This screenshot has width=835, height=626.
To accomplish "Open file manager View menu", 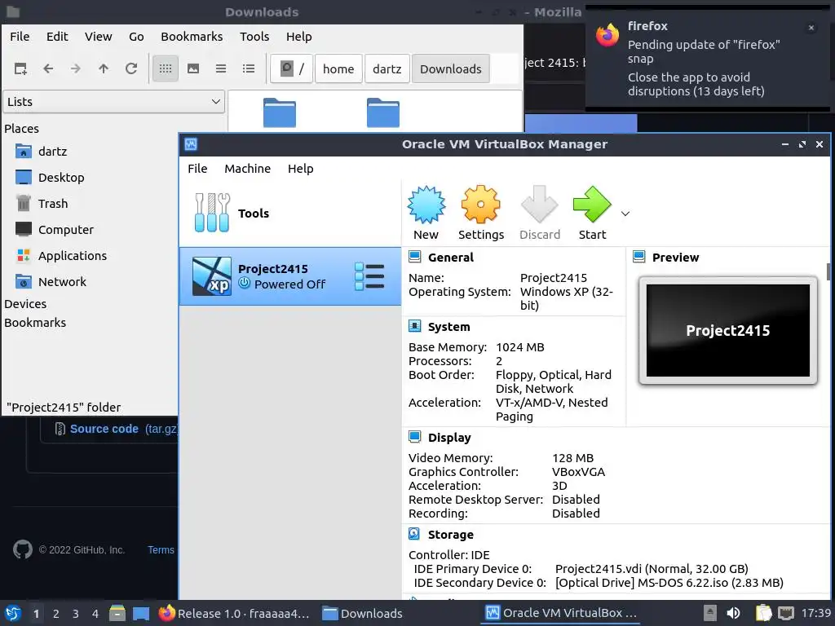I will pyautogui.click(x=99, y=36).
